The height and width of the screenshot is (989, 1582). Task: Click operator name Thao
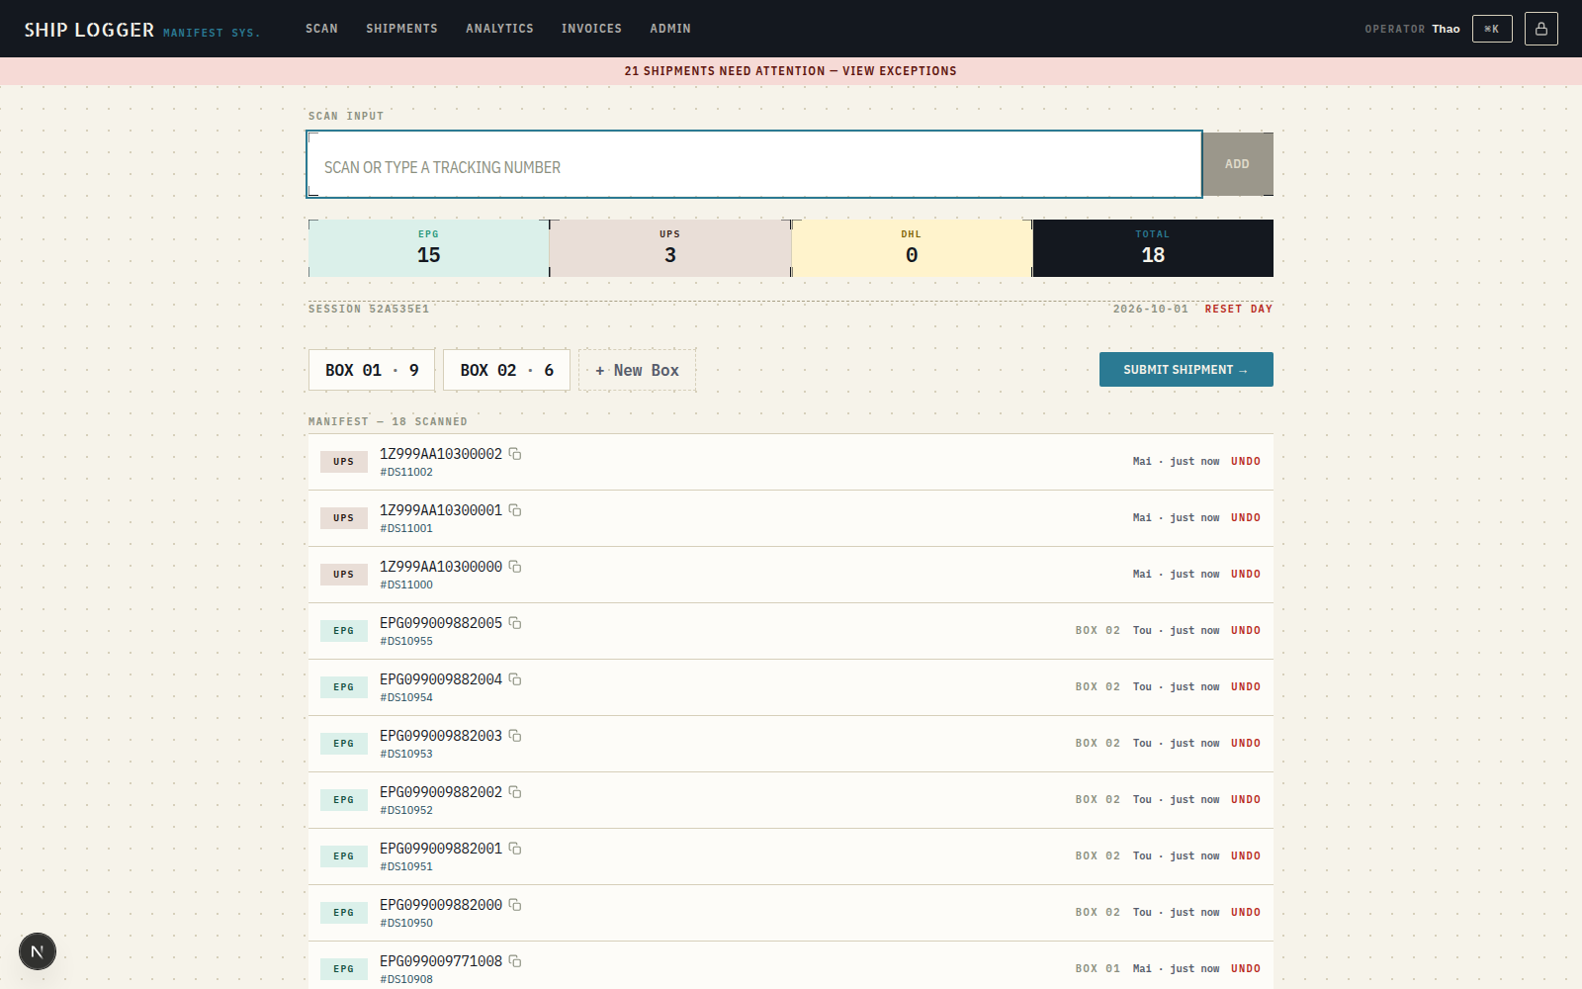(x=1446, y=29)
